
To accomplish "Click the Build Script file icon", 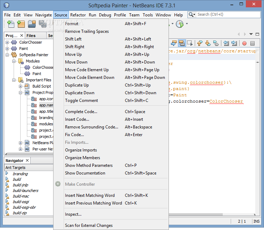I will [x=27, y=86].
